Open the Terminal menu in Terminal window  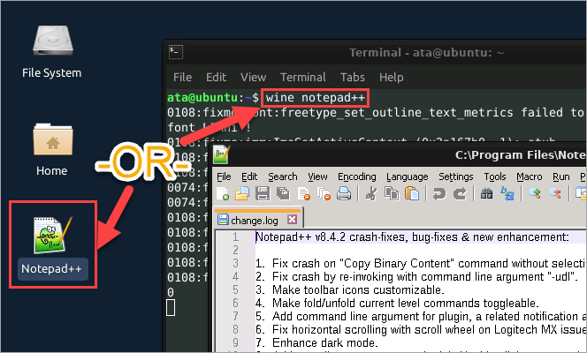(x=303, y=77)
